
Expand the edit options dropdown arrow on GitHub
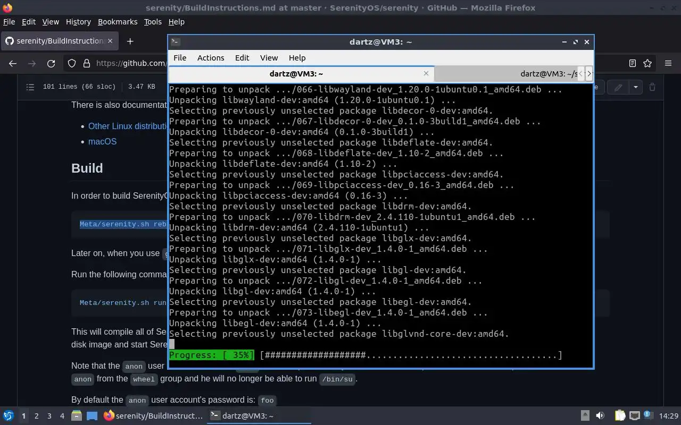coord(635,87)
